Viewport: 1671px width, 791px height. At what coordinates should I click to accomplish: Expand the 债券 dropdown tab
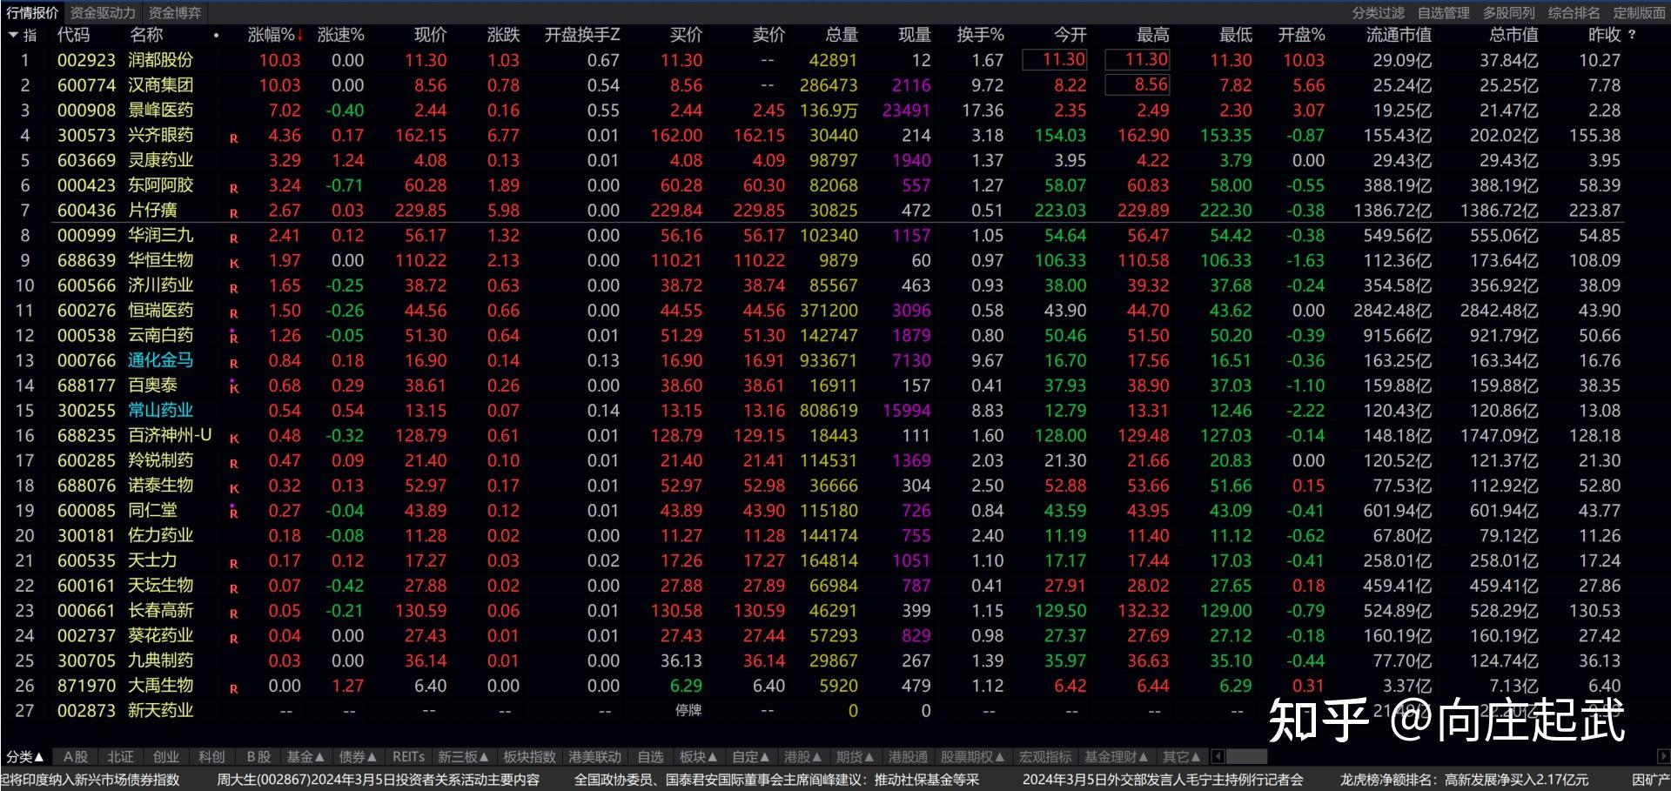coord(358,757)
